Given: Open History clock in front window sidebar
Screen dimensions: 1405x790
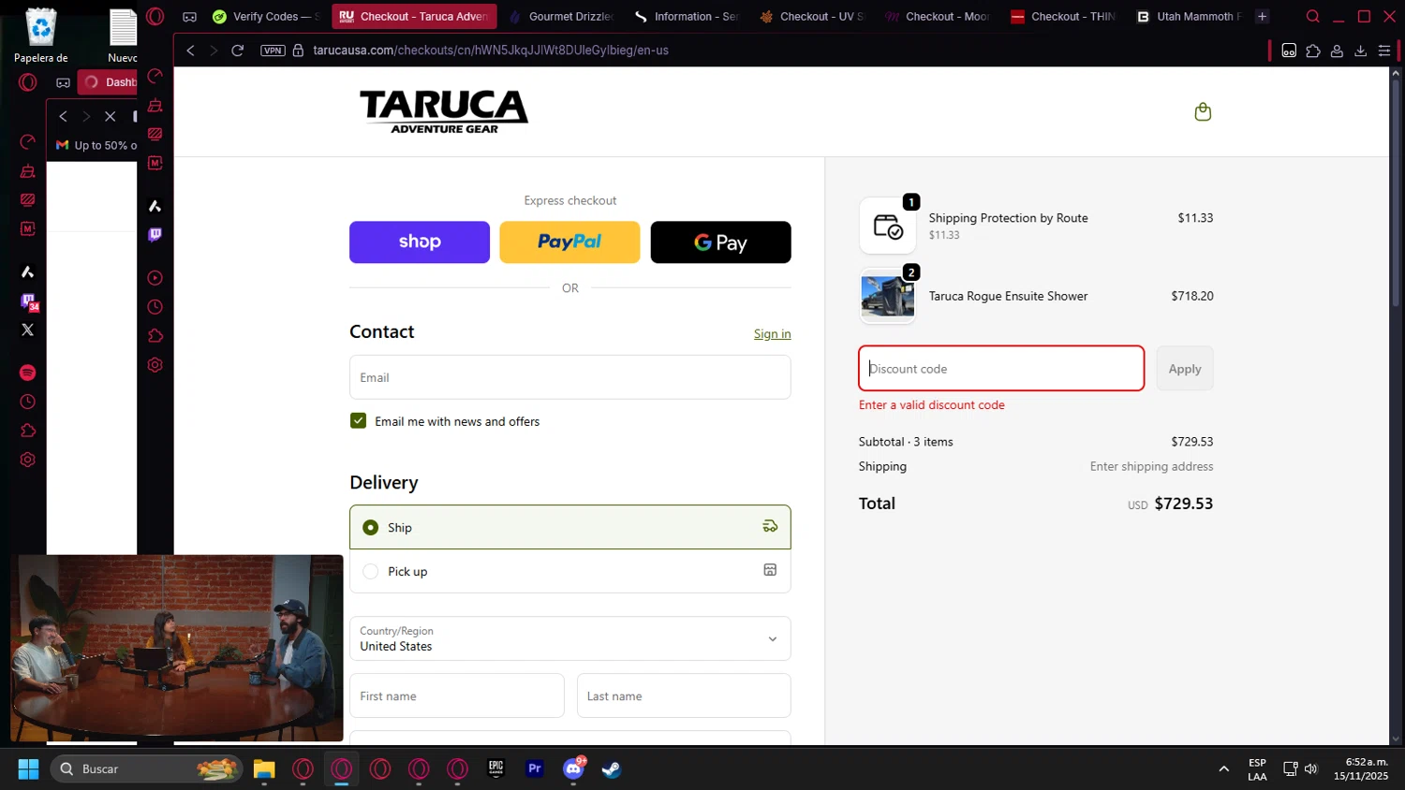Looking at the screenshot, I should (x=155, y=307).
